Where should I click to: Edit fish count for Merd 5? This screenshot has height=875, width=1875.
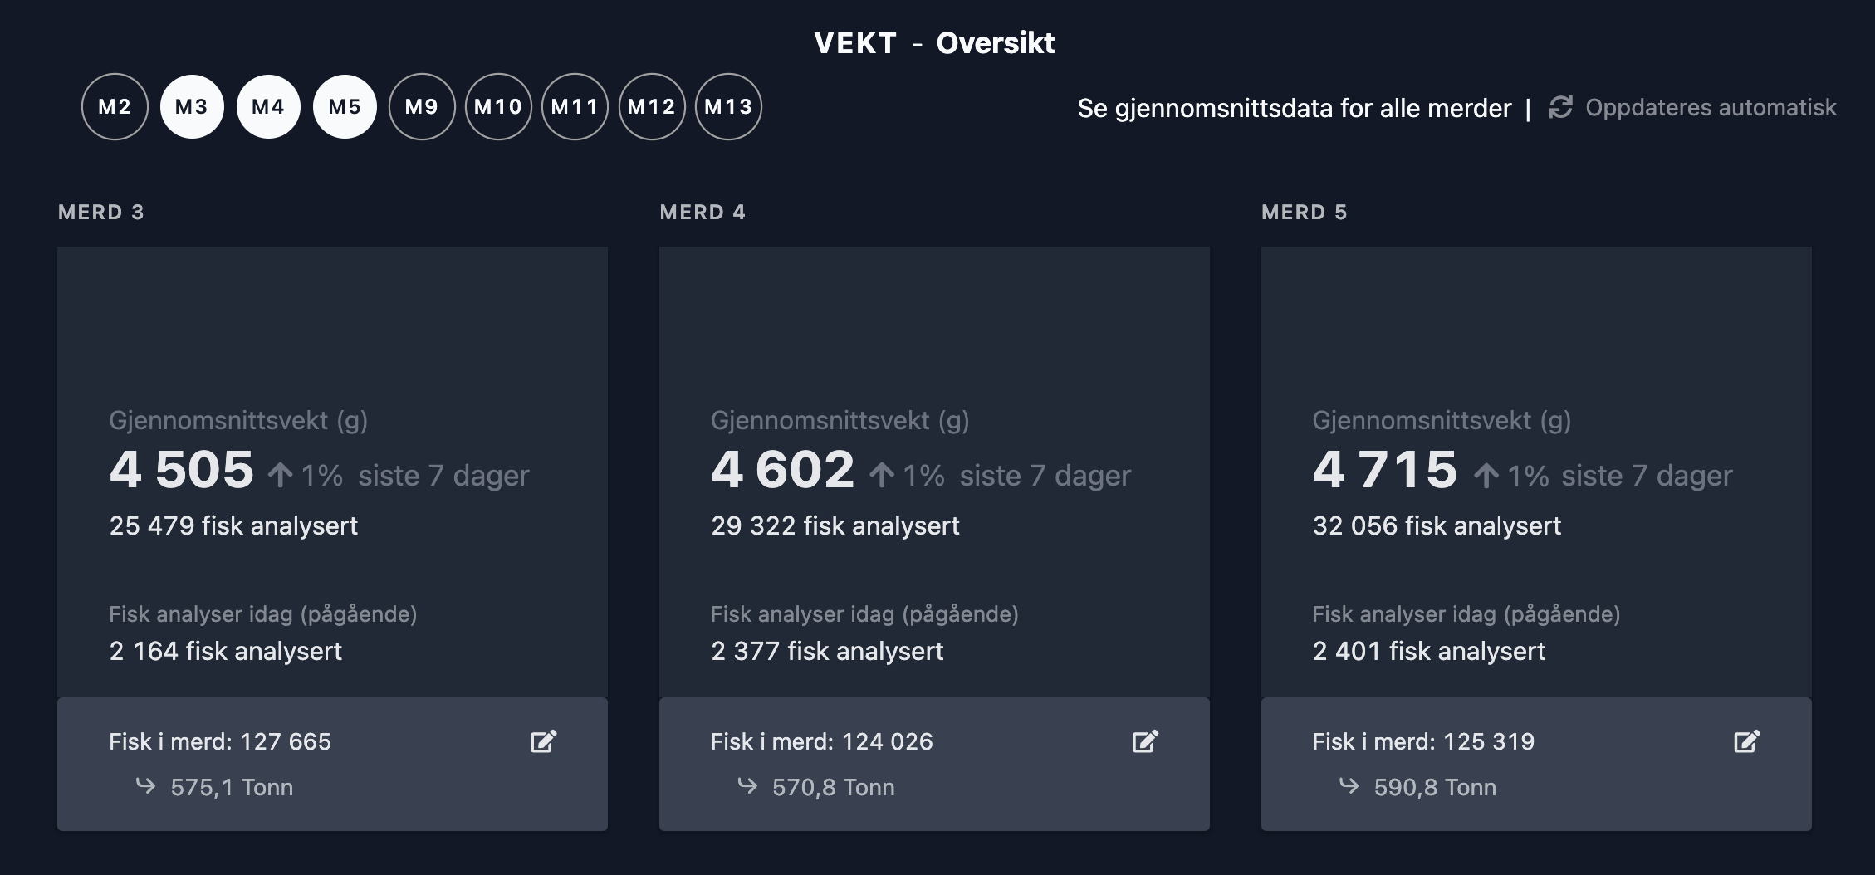(x=1747, y=741)
